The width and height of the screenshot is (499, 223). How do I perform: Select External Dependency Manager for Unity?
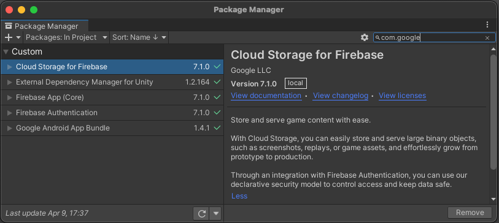coord(112,82)
